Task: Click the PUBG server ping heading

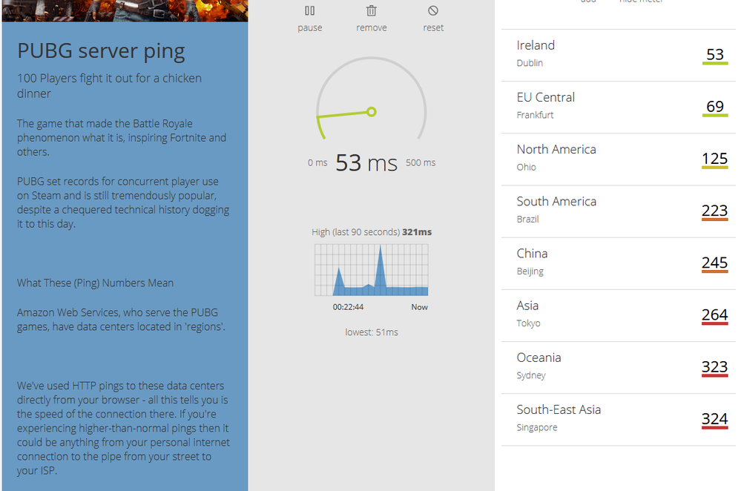Action: point(101,51)
